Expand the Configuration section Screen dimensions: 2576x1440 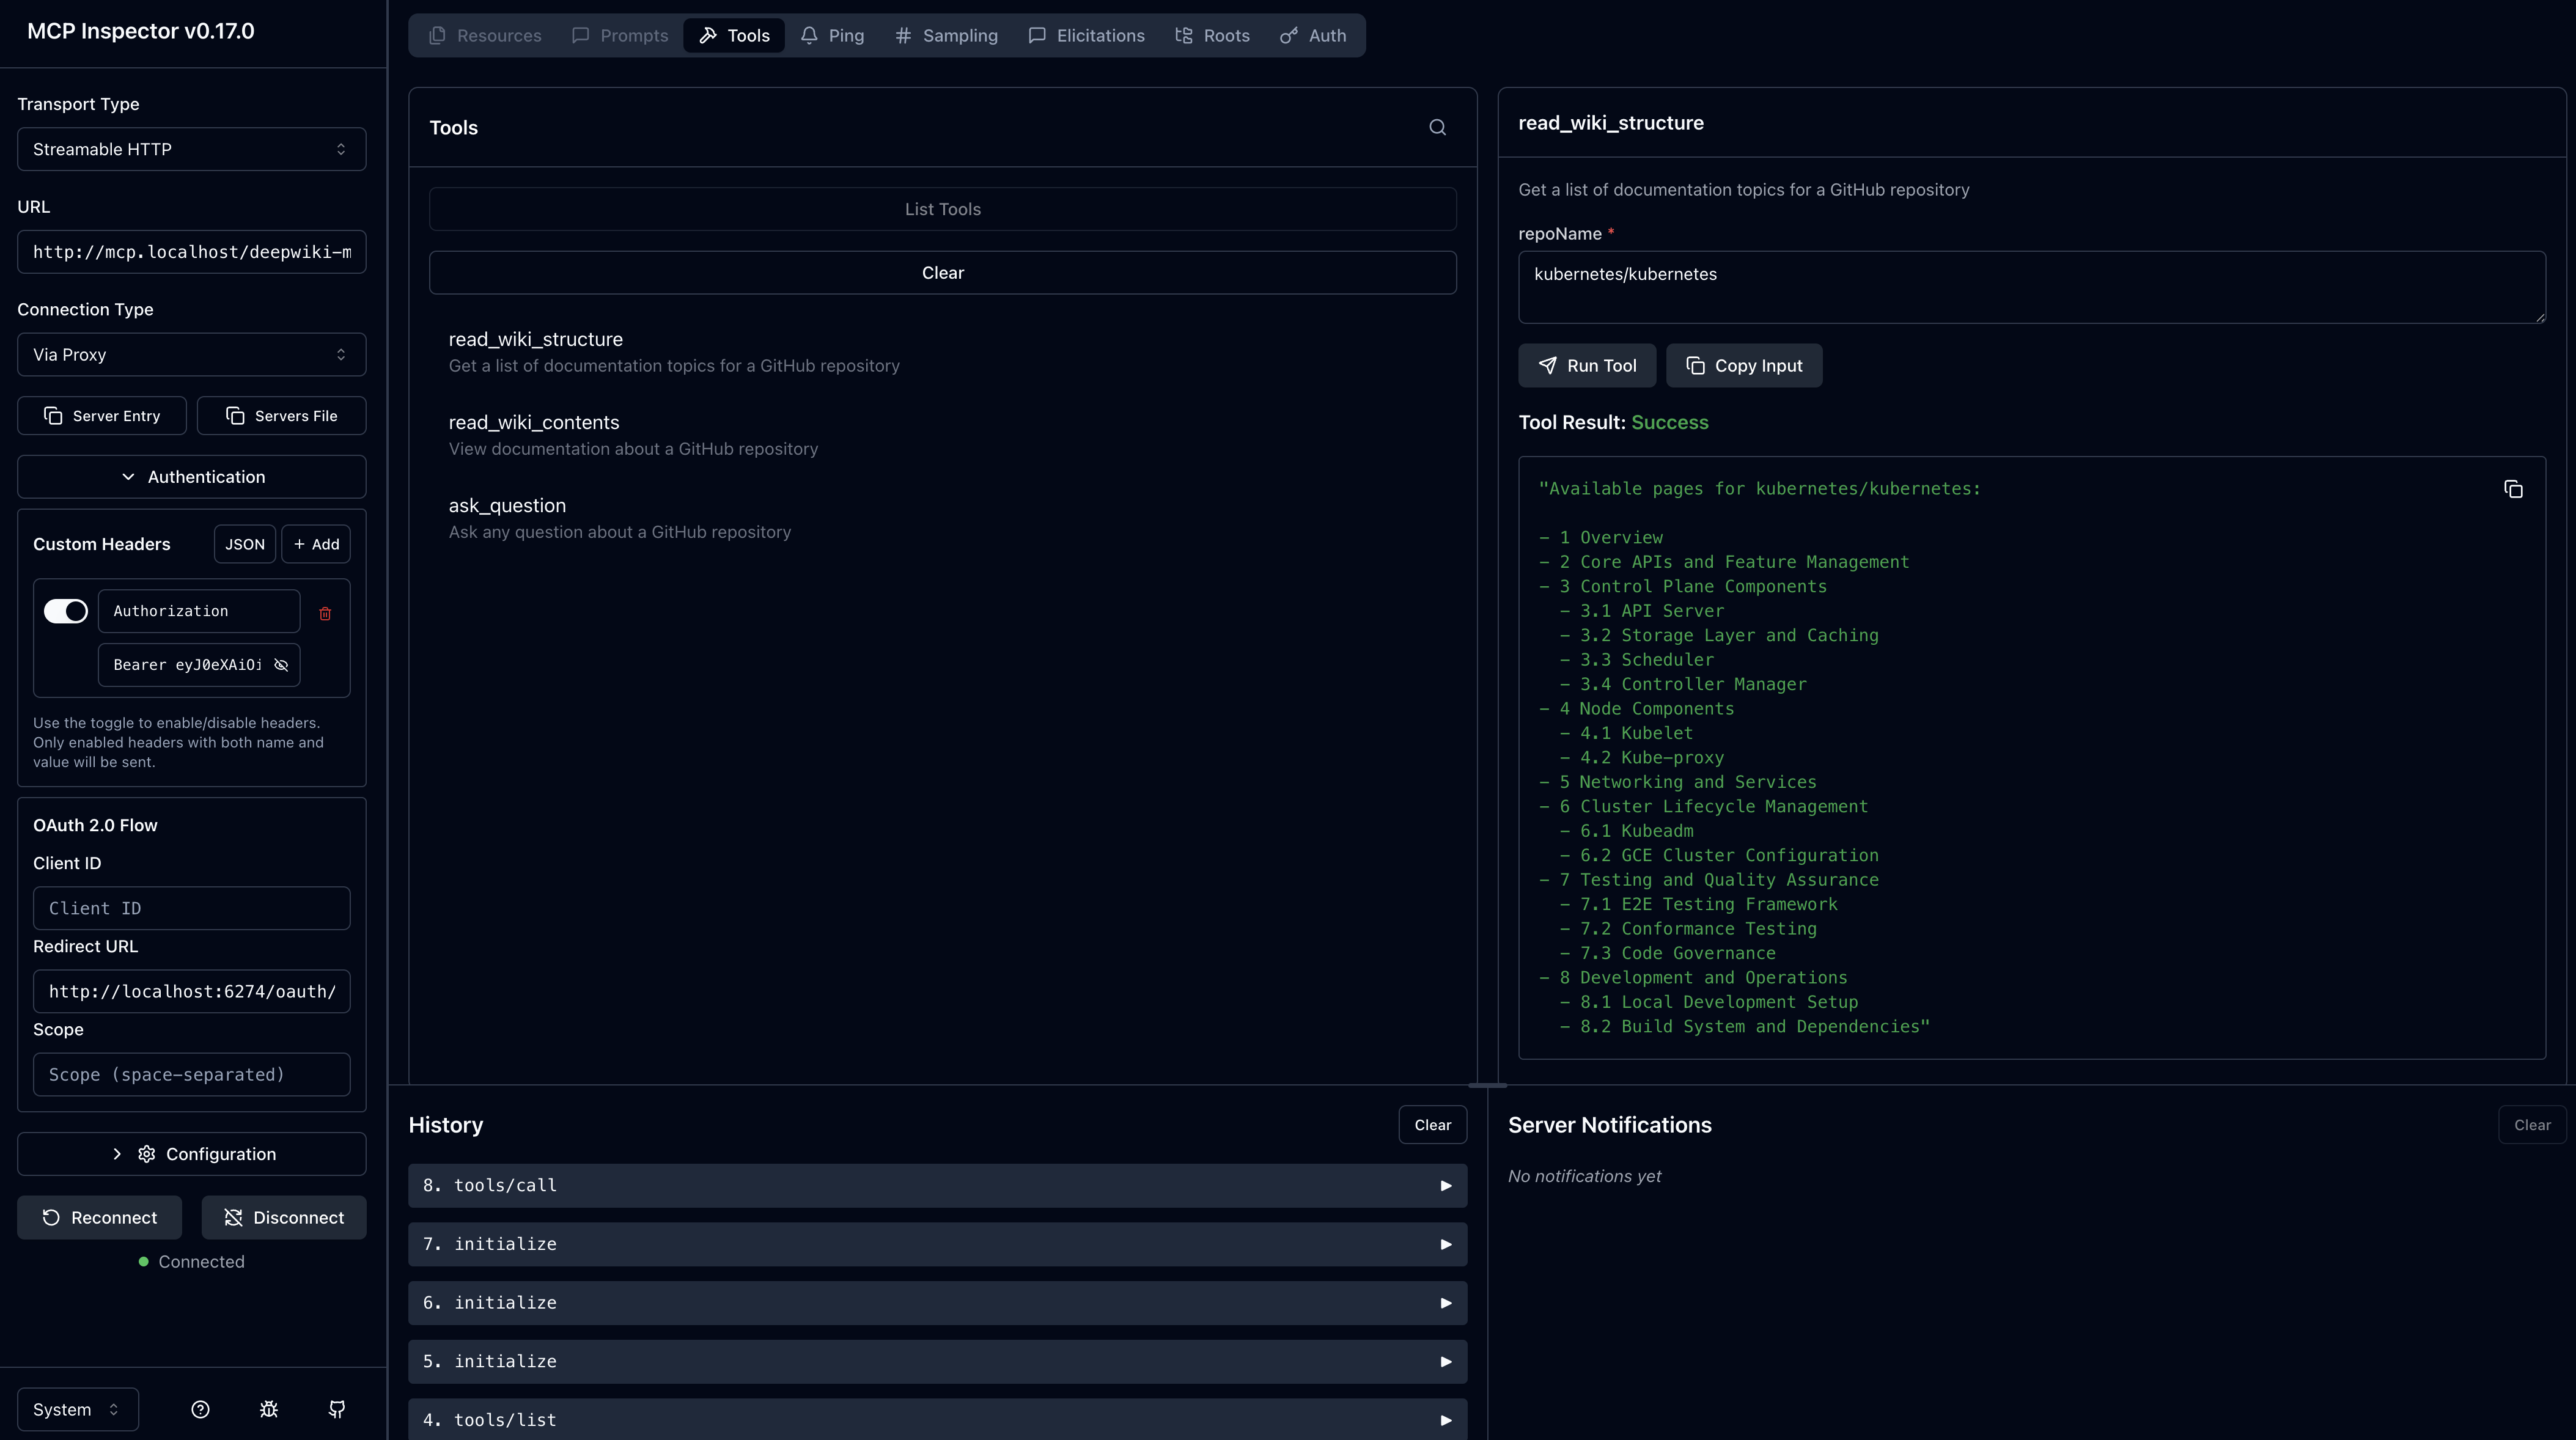click(x=191, y=1153)
